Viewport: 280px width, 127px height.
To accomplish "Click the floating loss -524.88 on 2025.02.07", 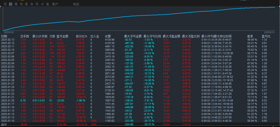I will 128,53.
